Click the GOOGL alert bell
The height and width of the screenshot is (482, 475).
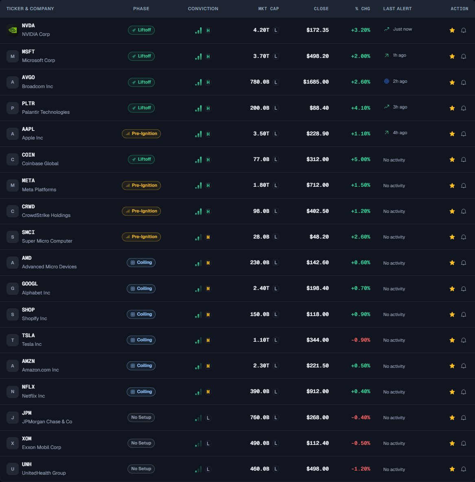coord(464,289)
